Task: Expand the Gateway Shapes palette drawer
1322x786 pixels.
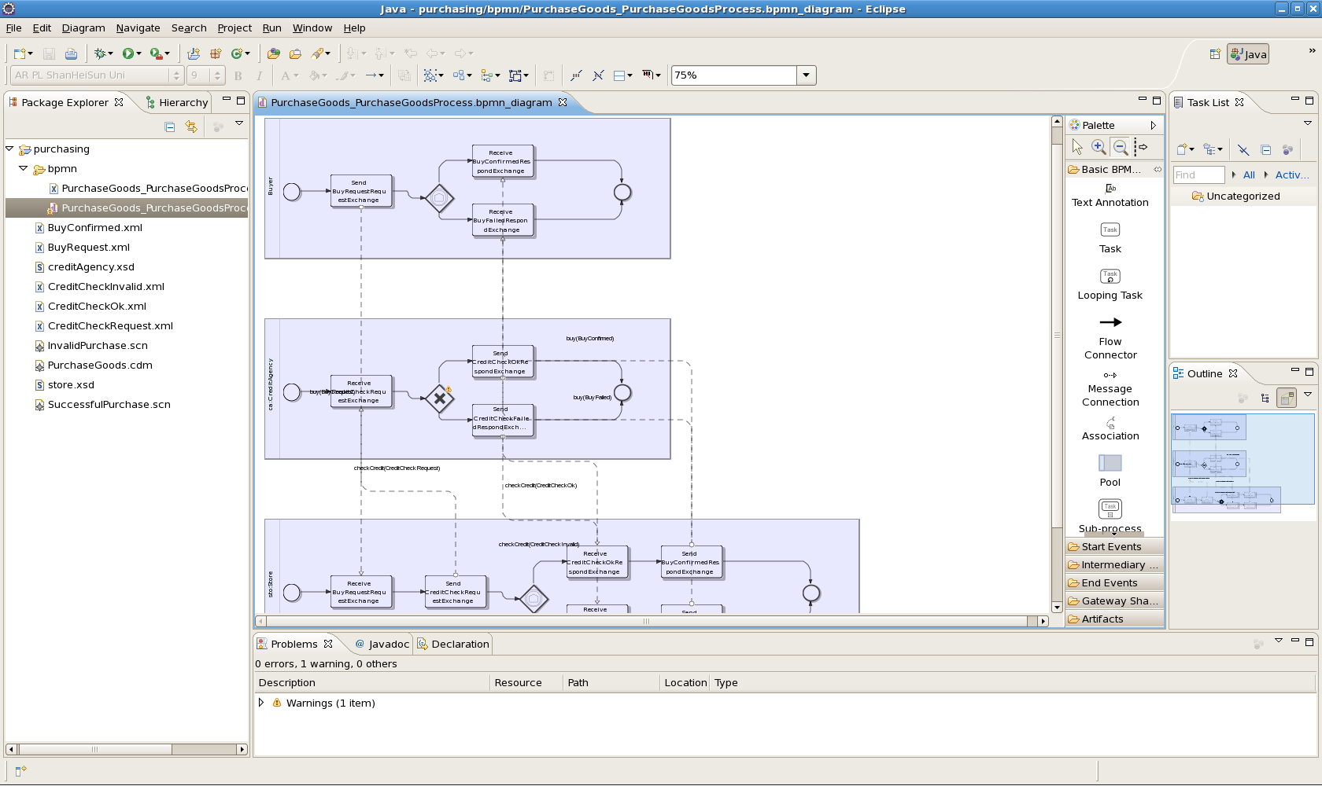Action: click(x=1114, y=601)
